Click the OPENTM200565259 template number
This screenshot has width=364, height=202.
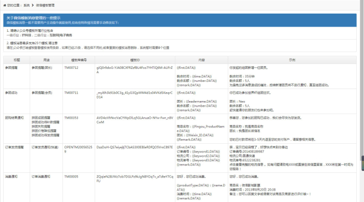coord(78,149)
